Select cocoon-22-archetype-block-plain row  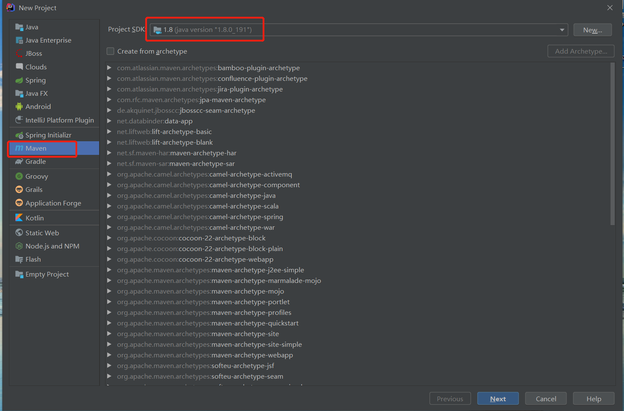(358, 248)
